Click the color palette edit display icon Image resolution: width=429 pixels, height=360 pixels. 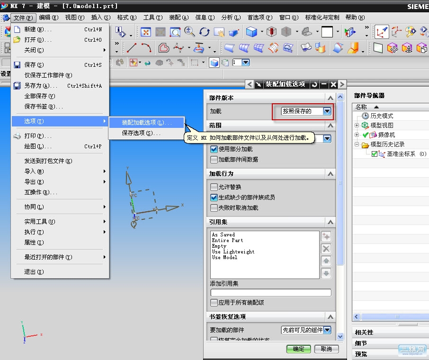(x=411, y=32)
